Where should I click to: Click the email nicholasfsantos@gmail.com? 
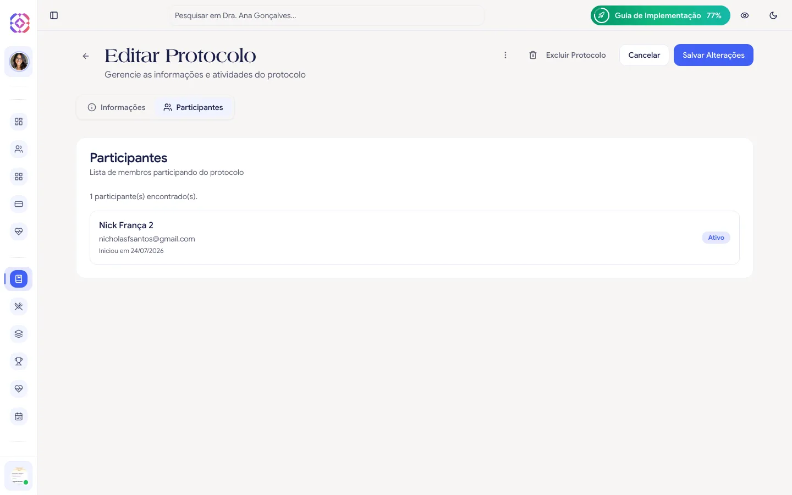coord(147,239)
